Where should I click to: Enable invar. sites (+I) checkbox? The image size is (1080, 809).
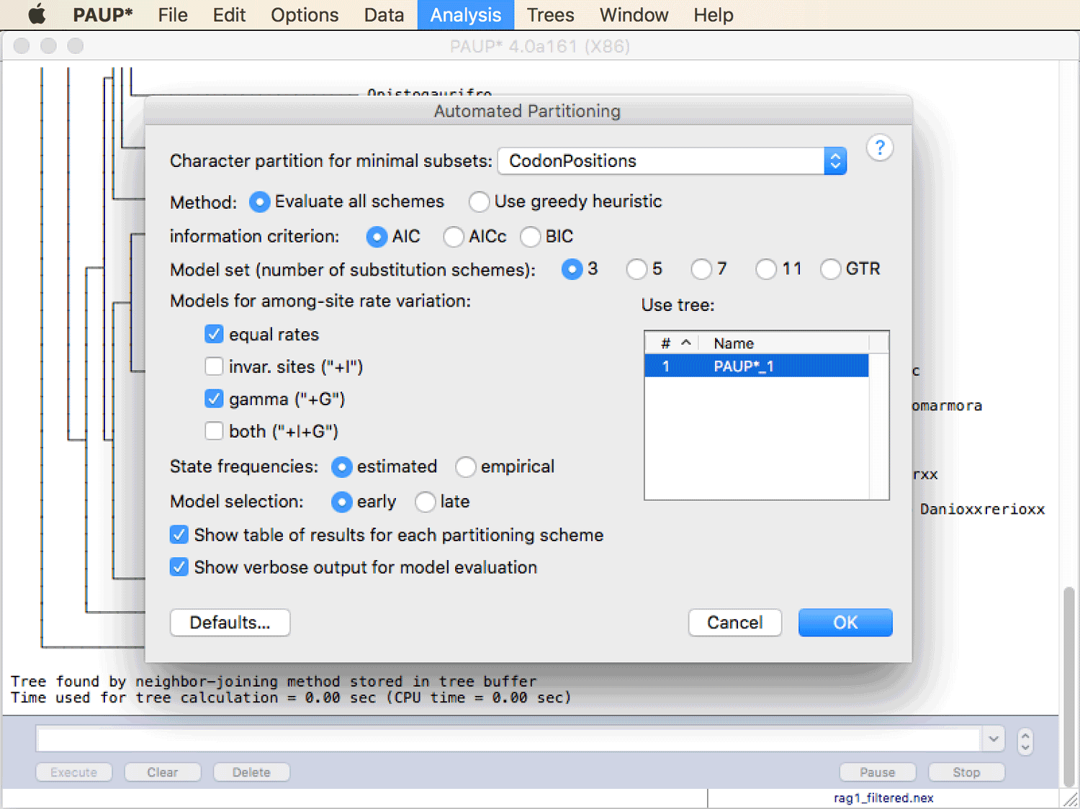coord(214,366)
